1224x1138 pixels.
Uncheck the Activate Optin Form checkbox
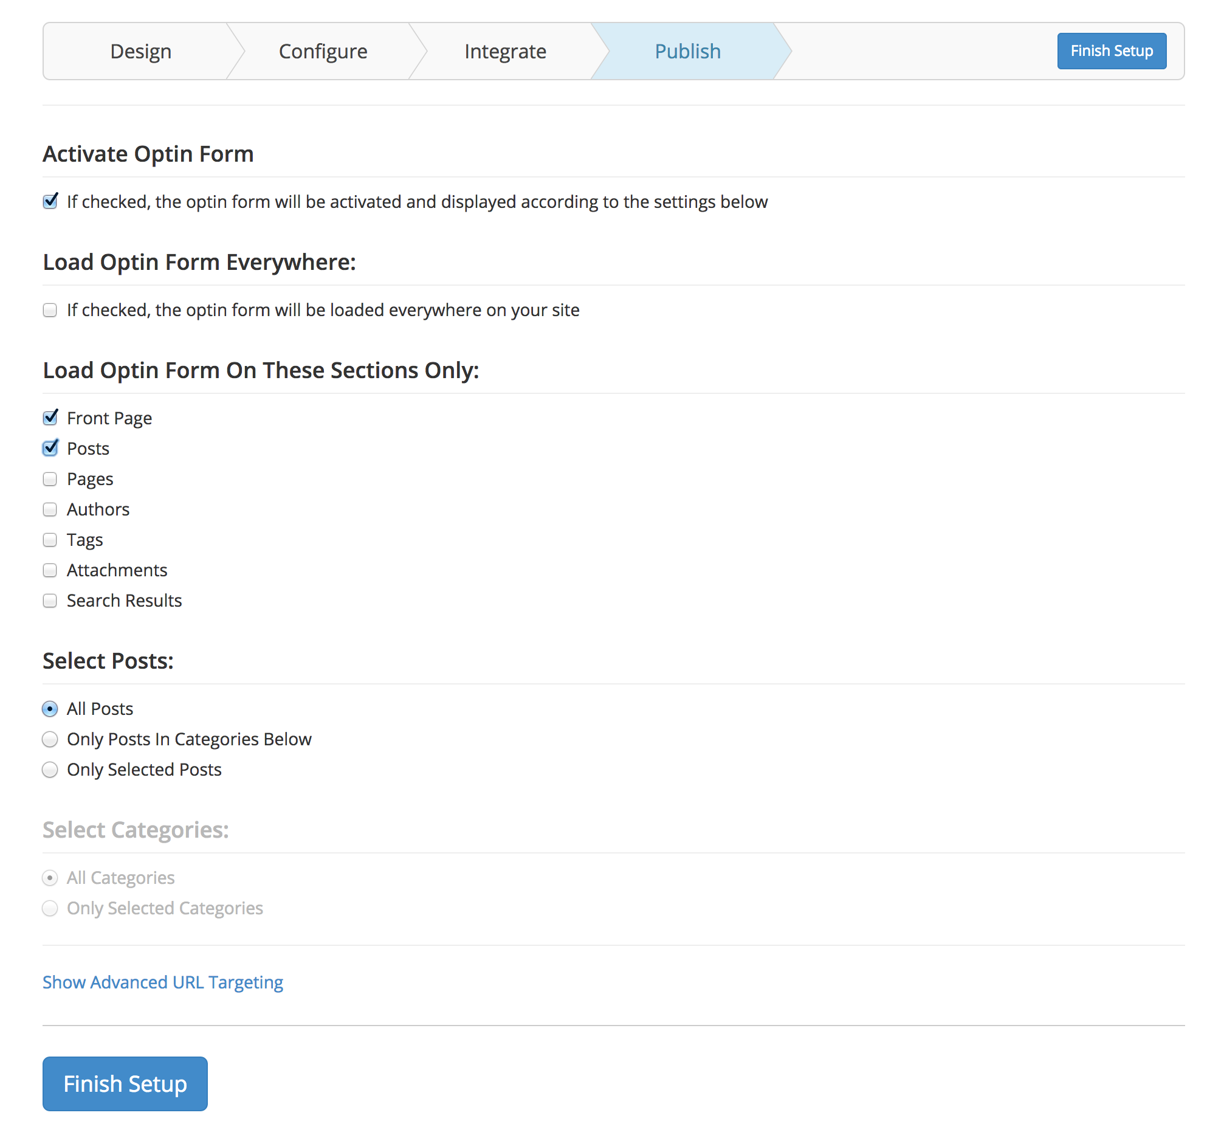point(50,202)
